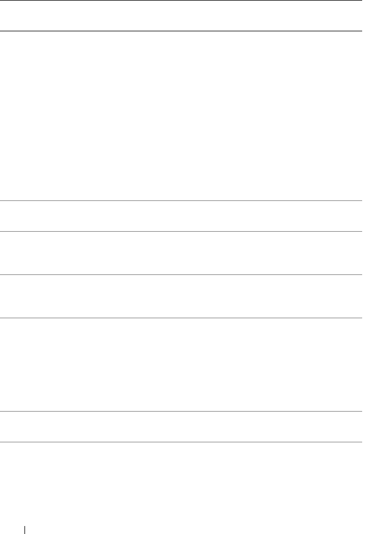The width and height of the screenshot is (365, 534).
Task: Select the divider under the fourth body row
Action: pos(182,318)
